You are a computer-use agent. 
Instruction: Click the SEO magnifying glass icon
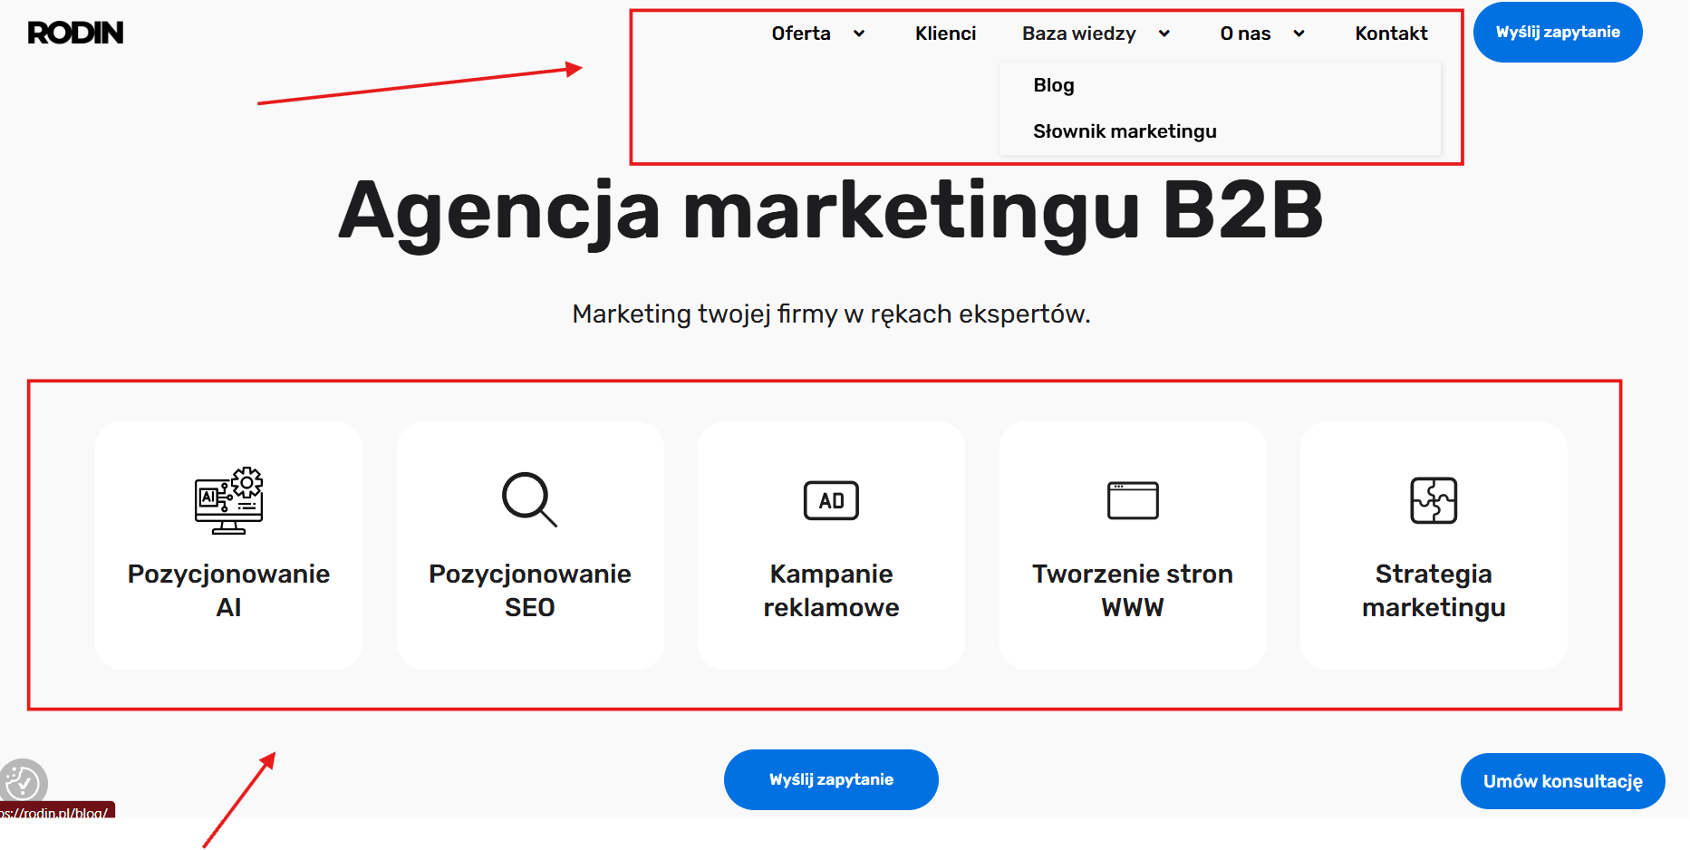[x=530, y=499]
